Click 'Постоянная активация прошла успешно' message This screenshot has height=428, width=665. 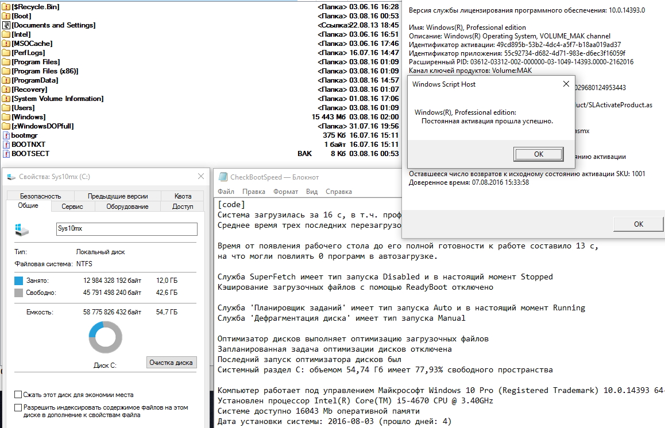[487, 121]
